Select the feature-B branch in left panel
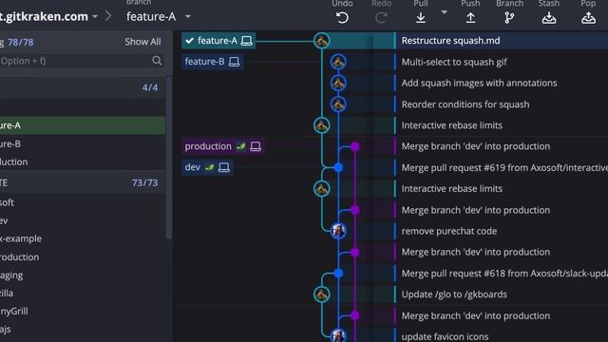The height and width of the screenshot is (342, 608). coord(83,143)
